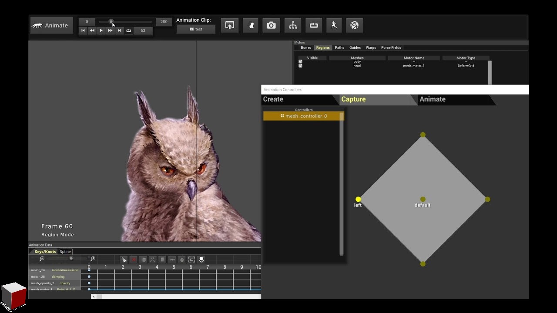Click the round record-key icon
Image resolution: width=557 pixels, height=313 pixels.
click(x=182, y=260)
